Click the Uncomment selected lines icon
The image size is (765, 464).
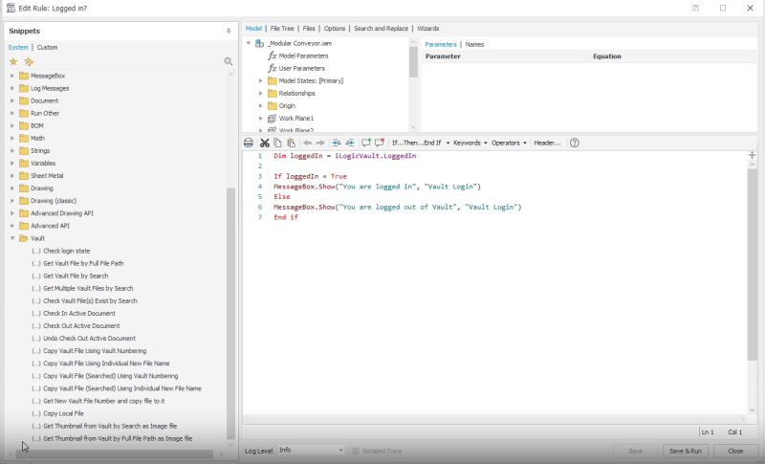[380, 143]
